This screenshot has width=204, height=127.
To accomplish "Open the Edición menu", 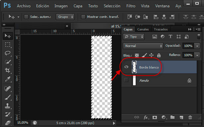I will tap(42, 6).
